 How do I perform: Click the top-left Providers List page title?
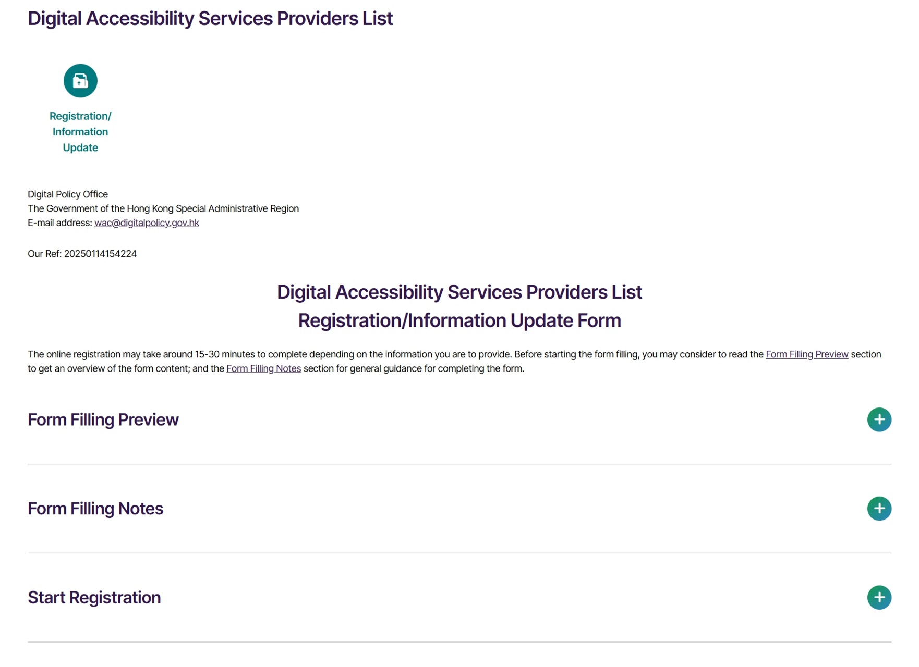(x=210, y=19)
